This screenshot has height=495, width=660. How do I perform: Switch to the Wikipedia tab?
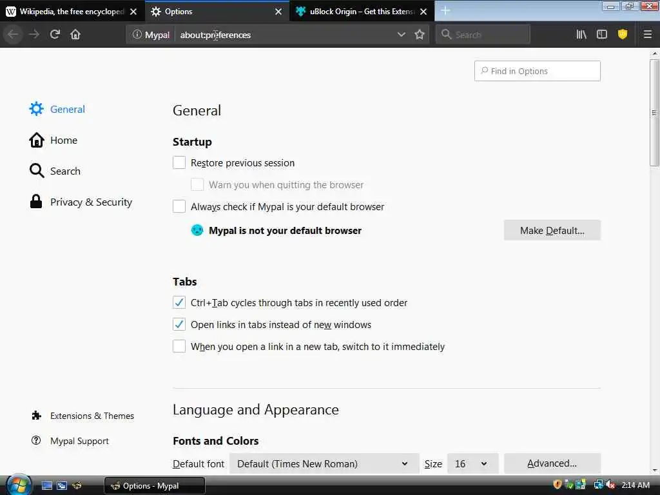(72, 12)
